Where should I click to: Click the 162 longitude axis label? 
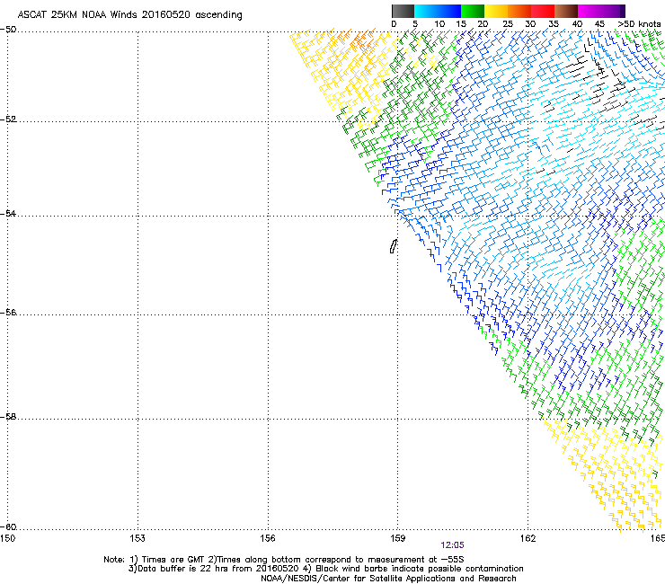click(528, 538)
